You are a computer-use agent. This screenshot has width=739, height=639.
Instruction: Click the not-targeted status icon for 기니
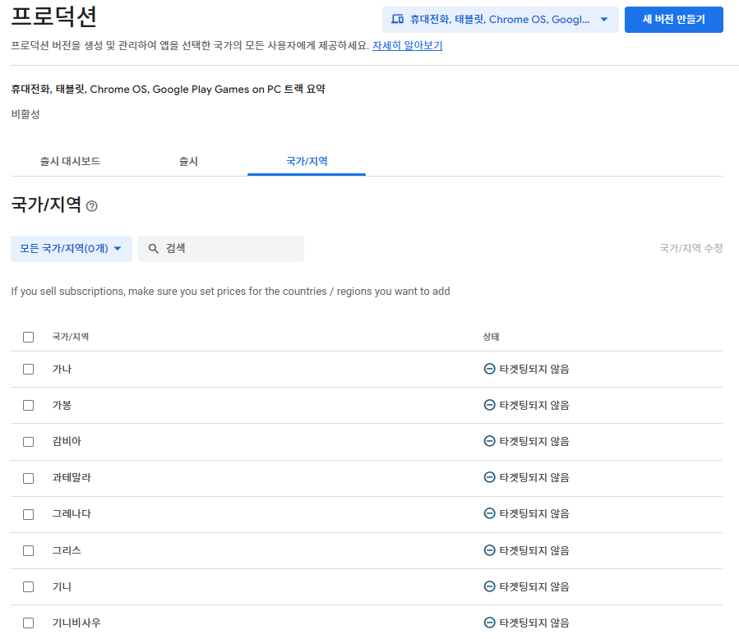coord(490,586)
